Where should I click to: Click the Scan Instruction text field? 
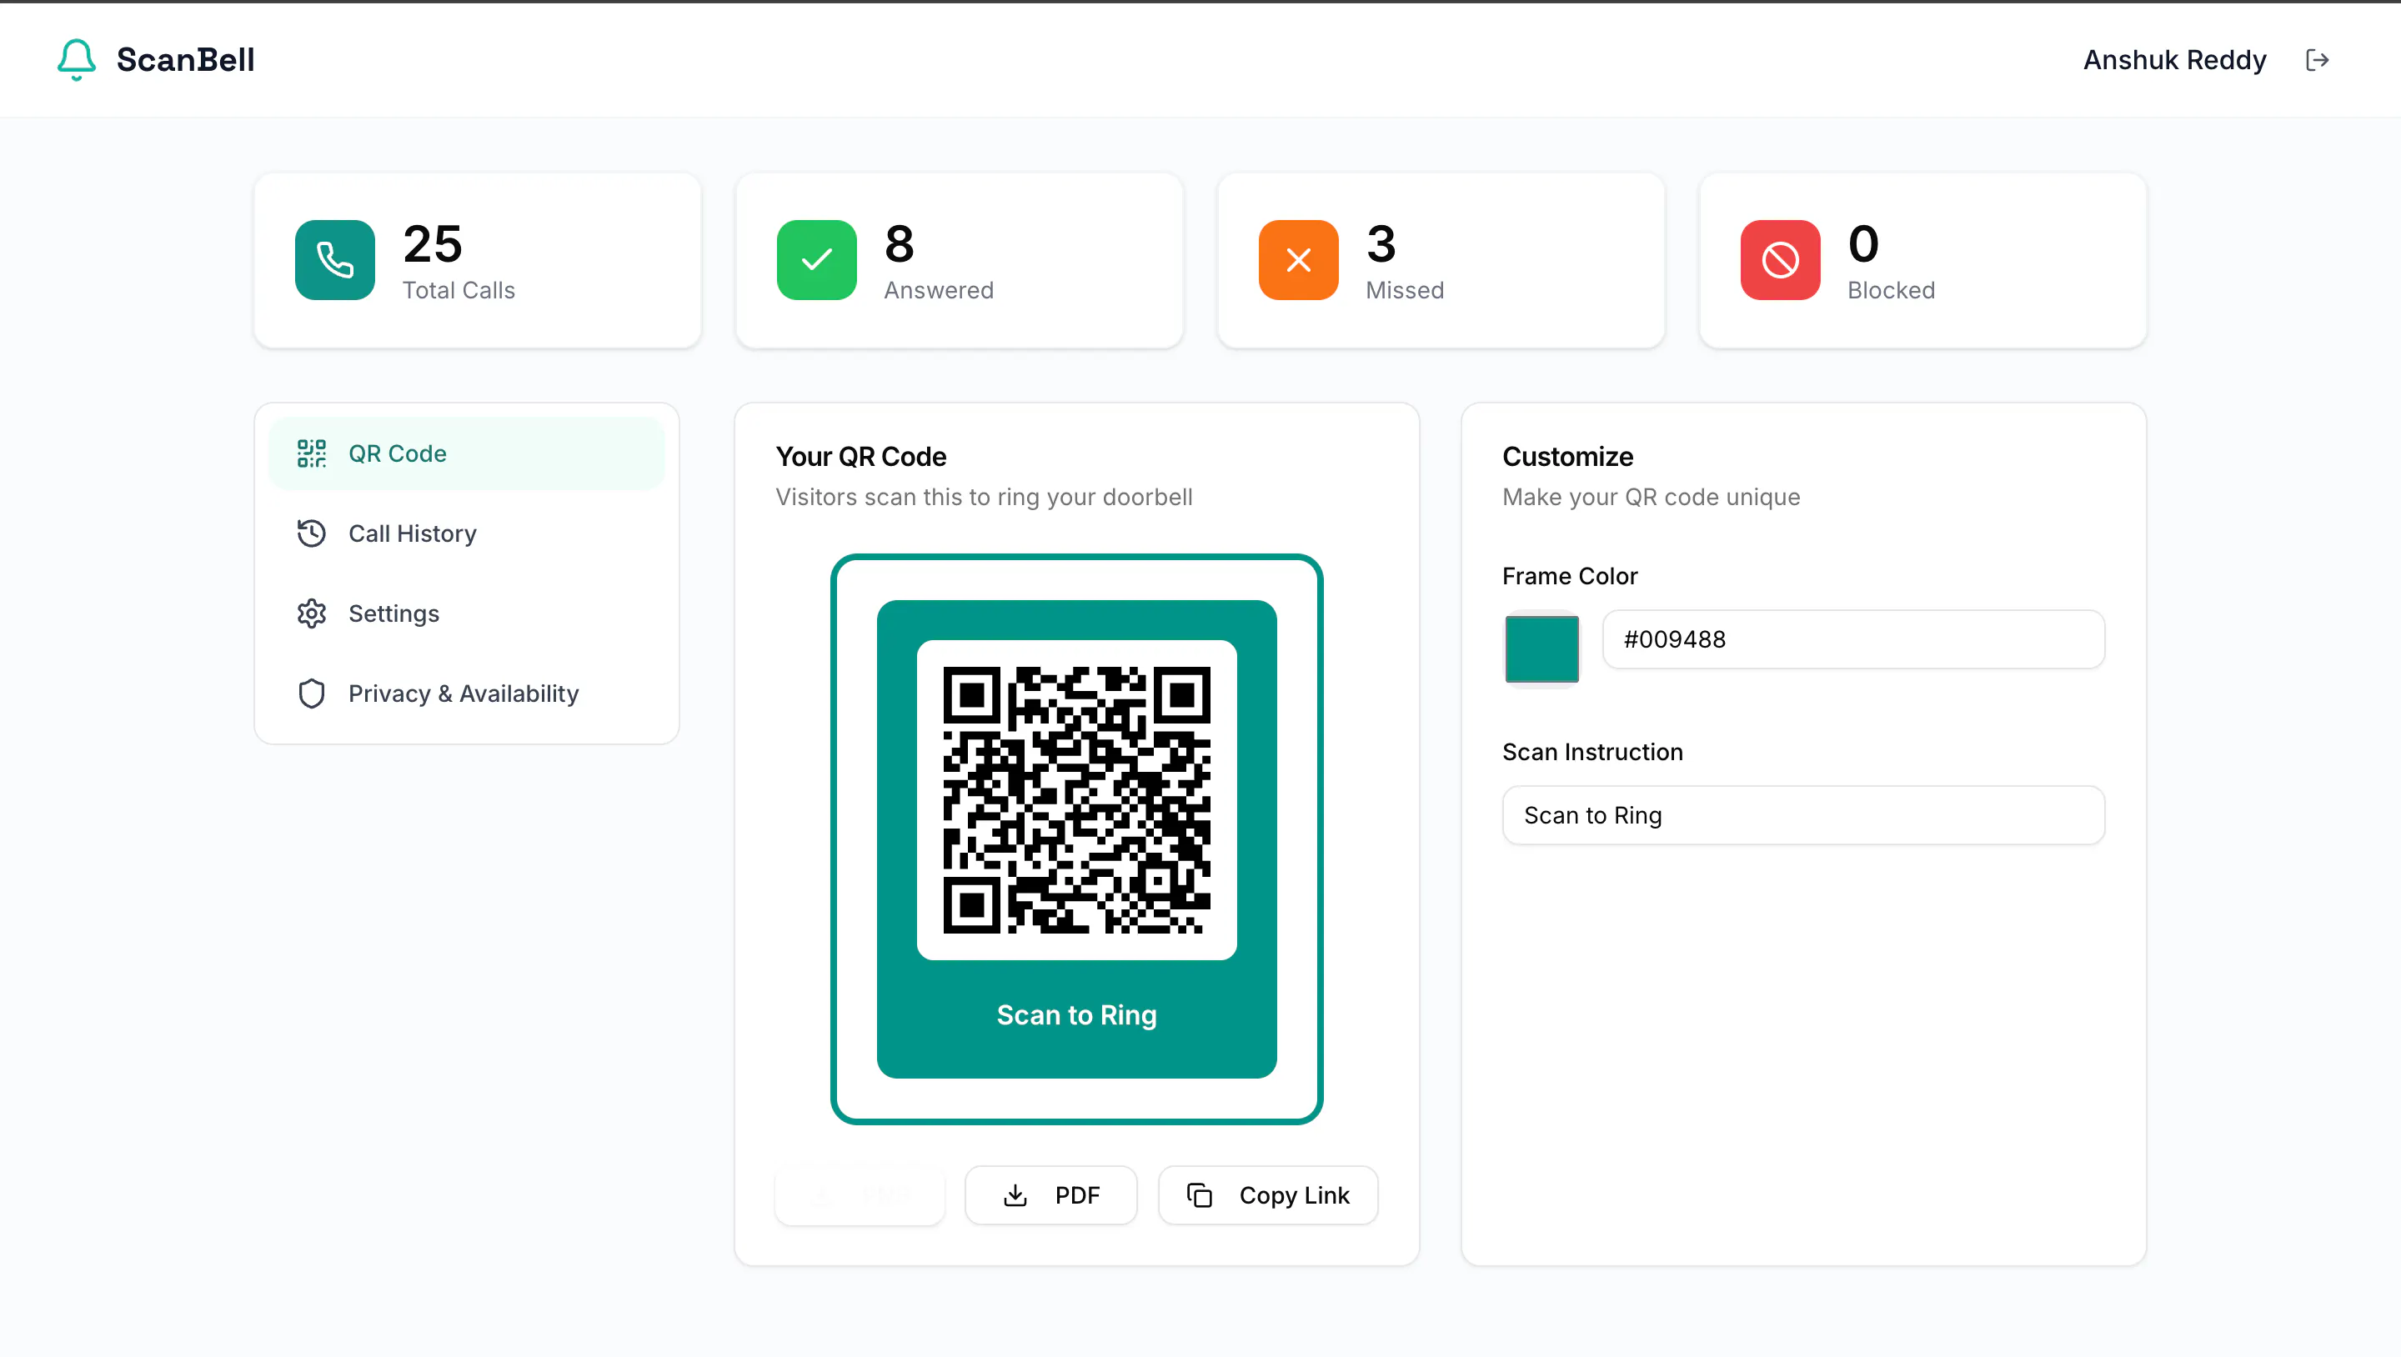(x=1802, y=815)
